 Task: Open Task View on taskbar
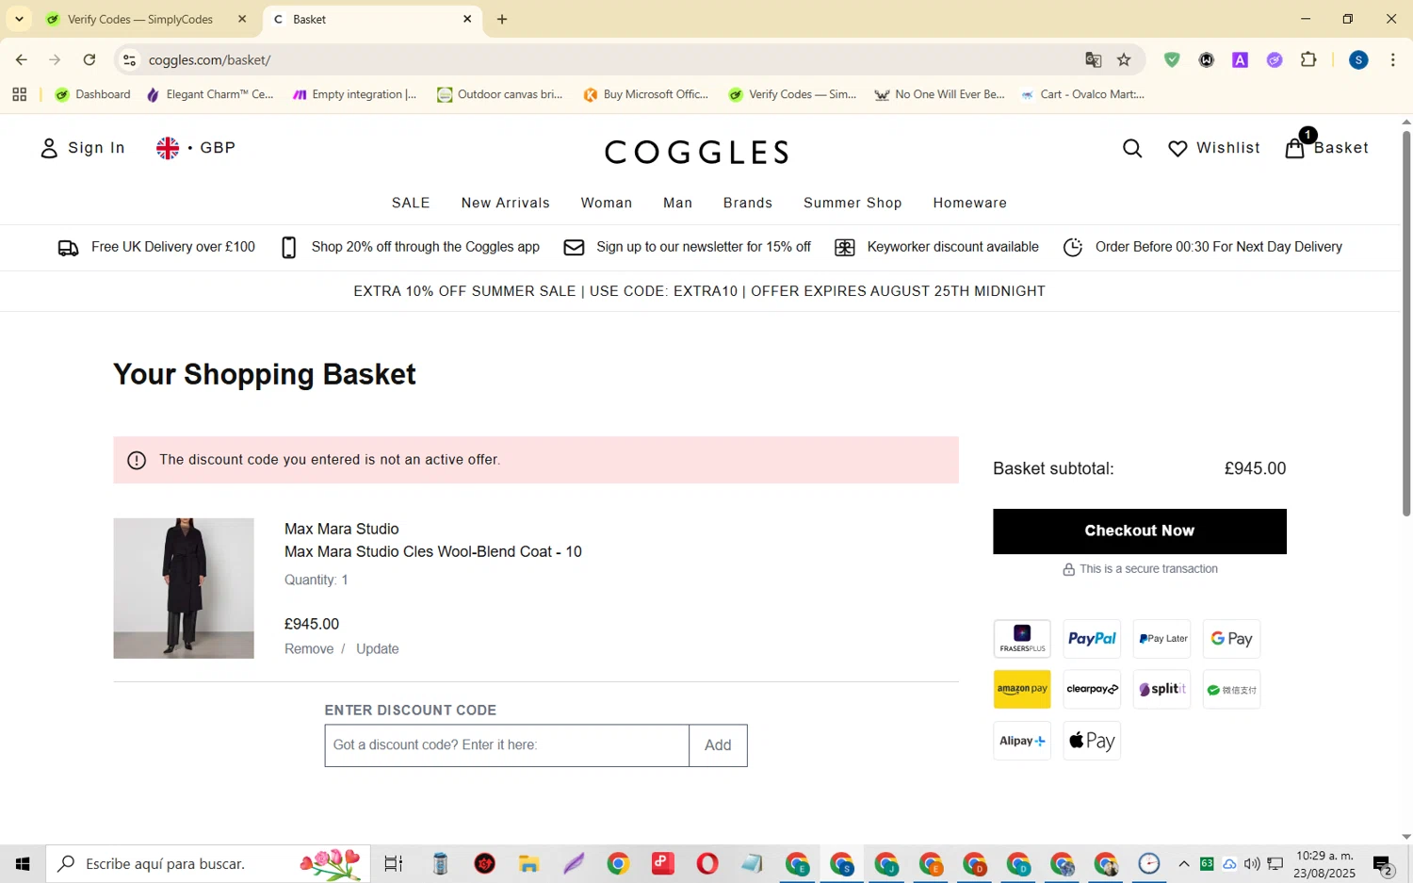coord(393,863)
